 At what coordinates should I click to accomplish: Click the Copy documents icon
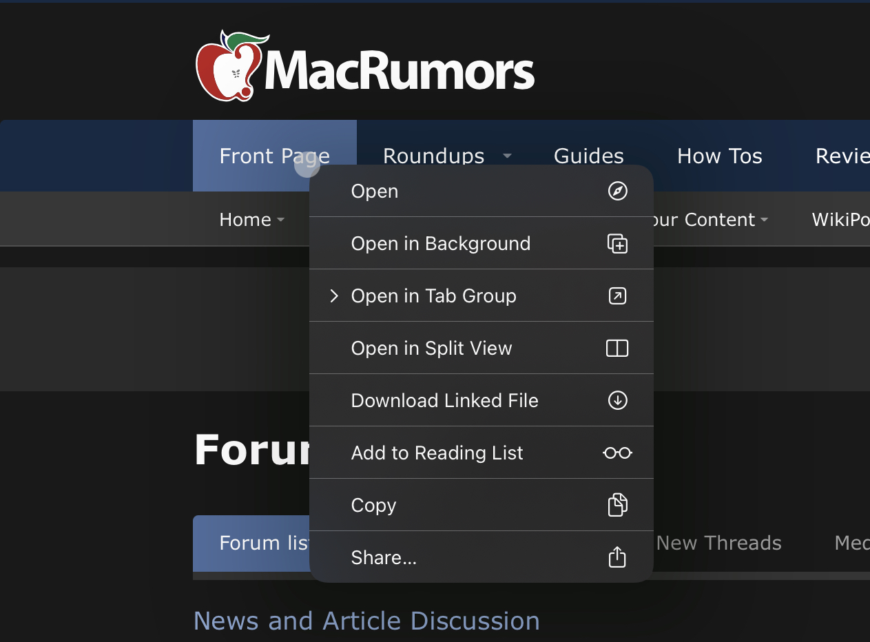(617, 505)
